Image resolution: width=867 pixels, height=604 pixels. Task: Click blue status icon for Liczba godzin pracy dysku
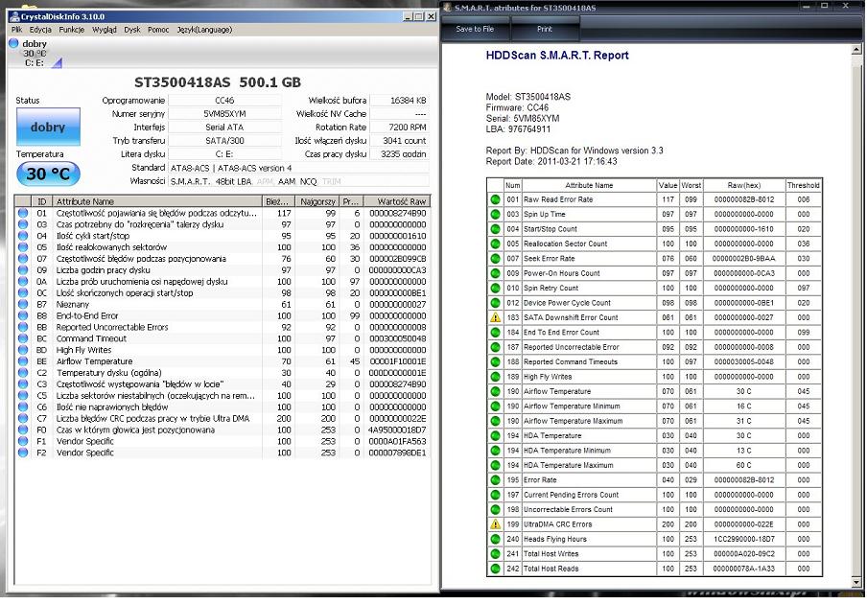(x=23, y=269)
